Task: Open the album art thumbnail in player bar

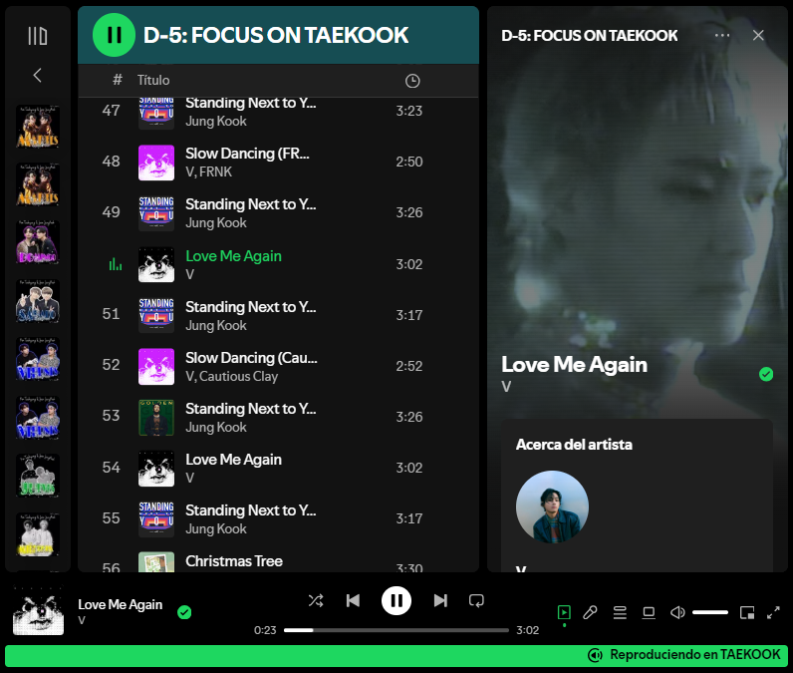Action: 39,611
